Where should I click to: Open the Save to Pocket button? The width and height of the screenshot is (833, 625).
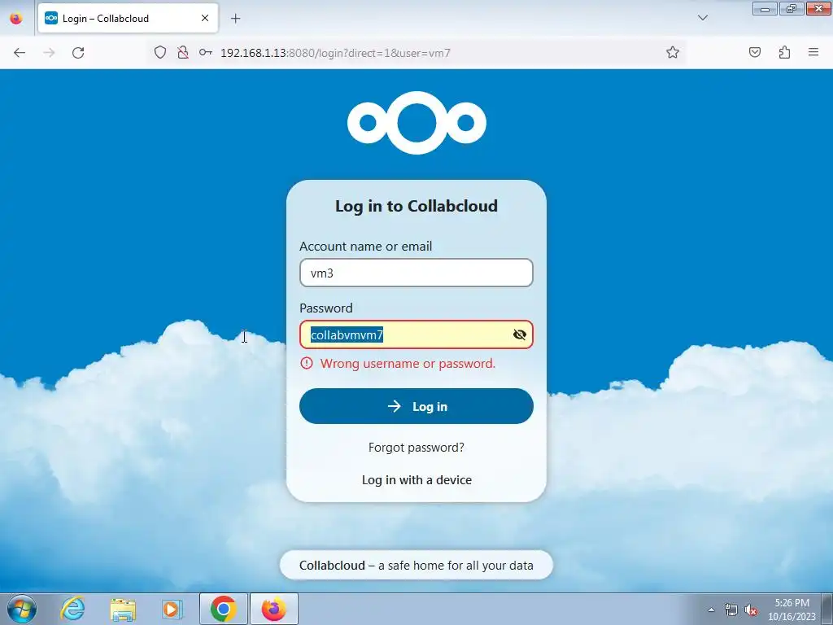(x=755, y=52)
